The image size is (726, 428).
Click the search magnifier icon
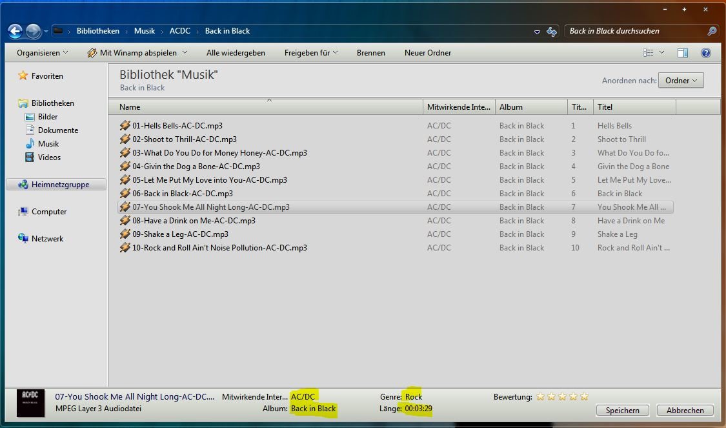pyautogui.click(x=712, y=31)
